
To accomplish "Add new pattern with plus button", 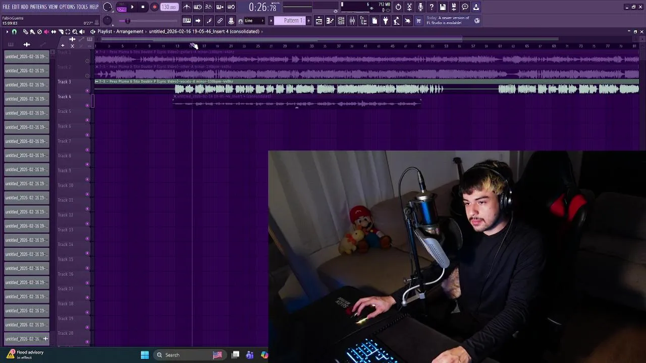I will 309,21.
